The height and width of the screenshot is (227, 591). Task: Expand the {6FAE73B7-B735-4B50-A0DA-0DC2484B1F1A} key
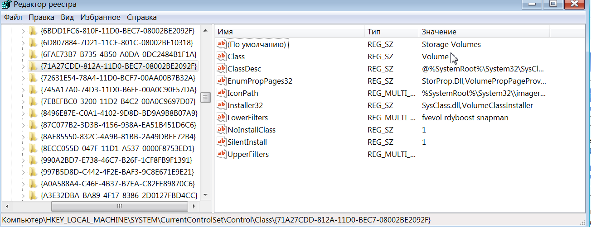(x=24, y=55)
